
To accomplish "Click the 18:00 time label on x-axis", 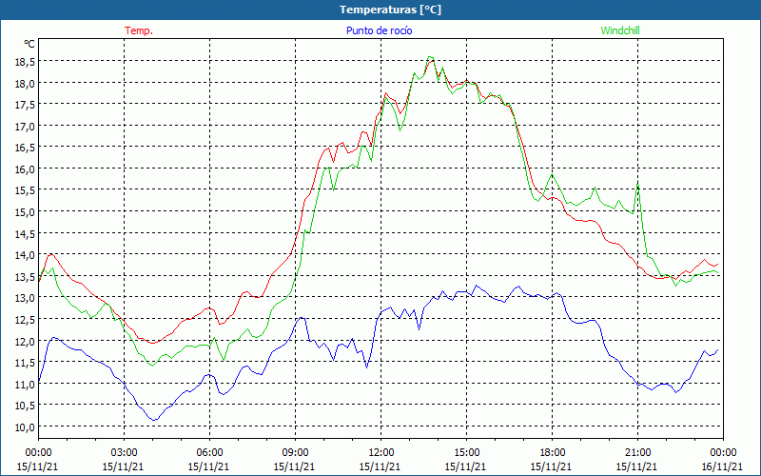I will (x=552, y=453).
